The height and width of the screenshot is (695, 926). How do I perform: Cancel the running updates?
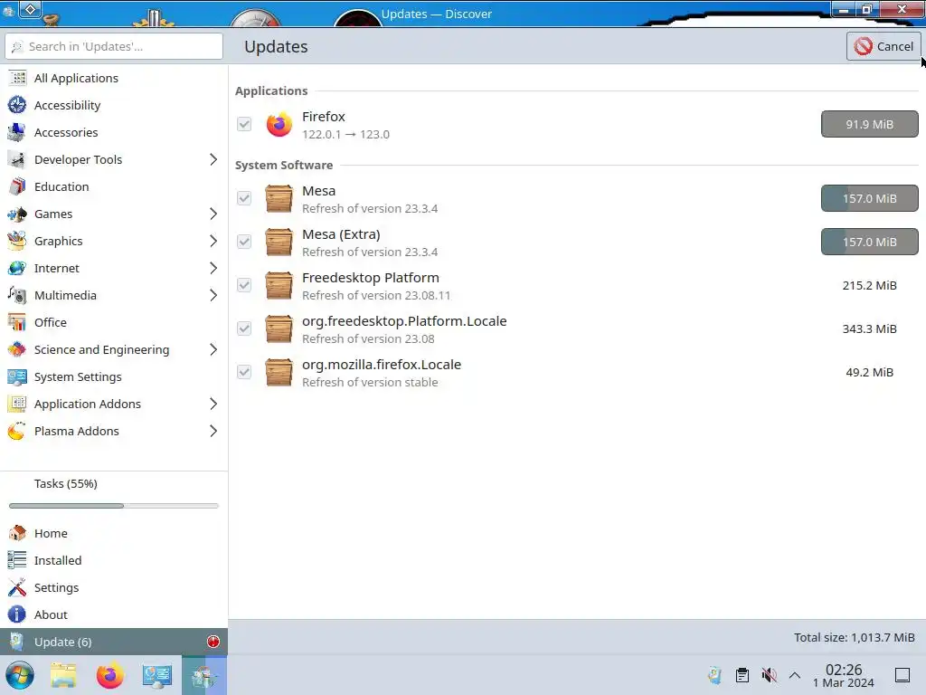[x=883, y=46]
